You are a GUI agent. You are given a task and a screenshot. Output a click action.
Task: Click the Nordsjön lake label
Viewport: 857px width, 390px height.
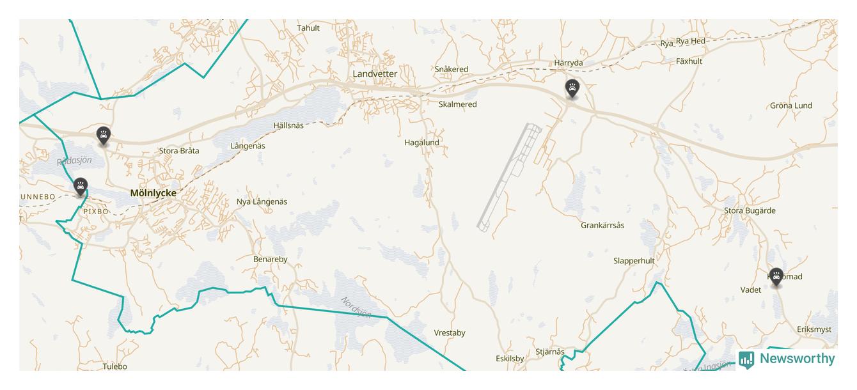click(356, 307)
